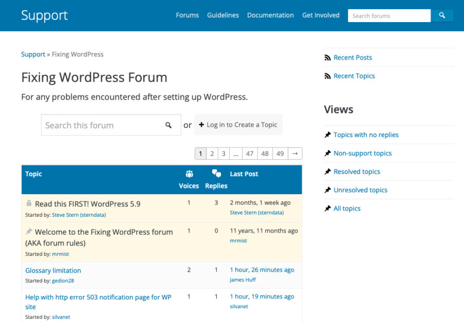Click pin icon next to All topics
Viewport: 464px width, 323px height.
327,209
